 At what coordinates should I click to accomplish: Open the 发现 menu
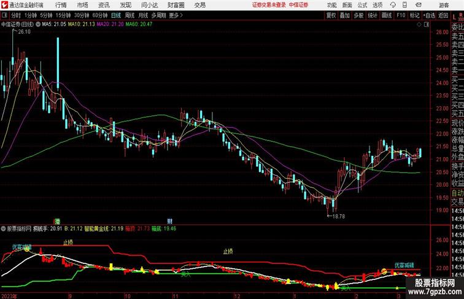125,5
